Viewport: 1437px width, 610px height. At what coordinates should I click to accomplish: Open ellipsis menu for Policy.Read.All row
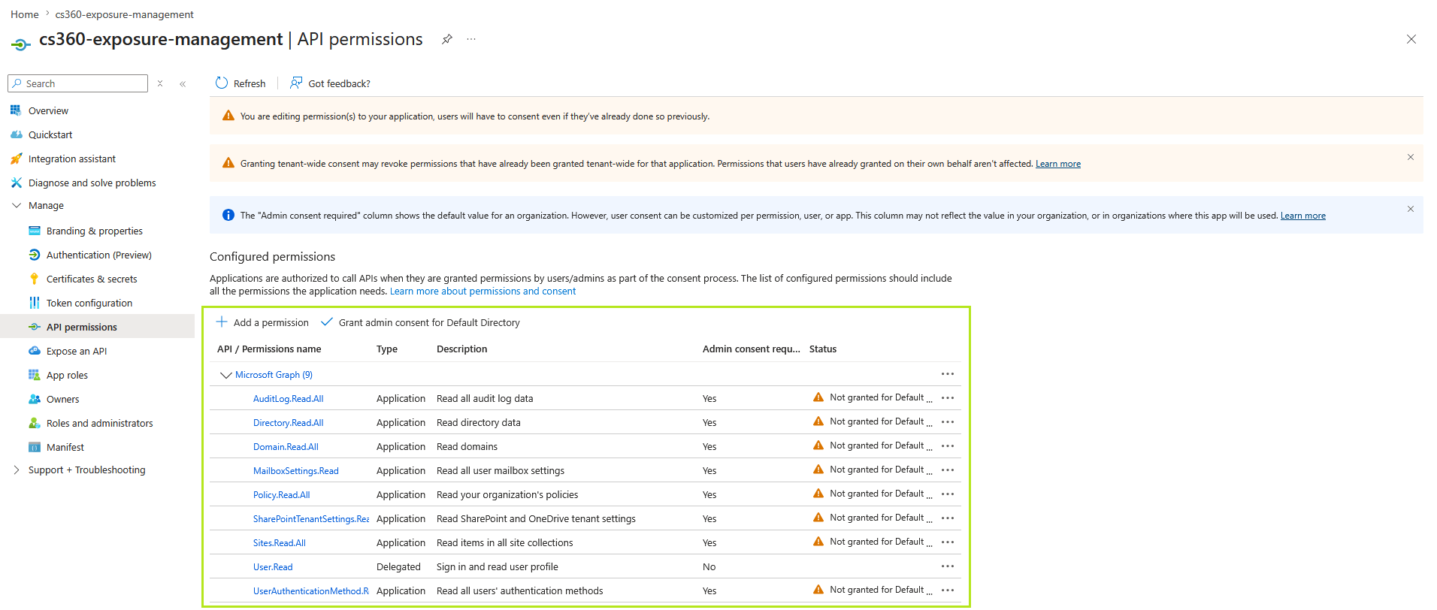[948, 494]
